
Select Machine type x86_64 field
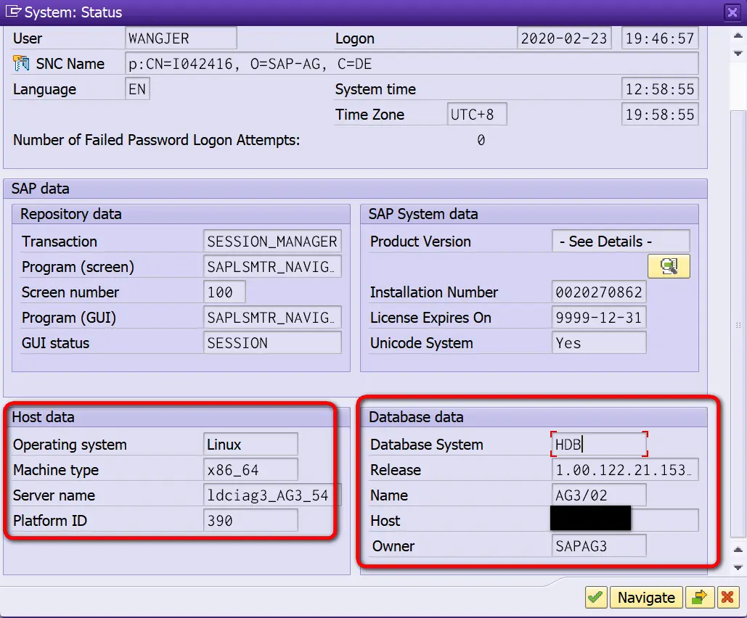coord(250,470)
